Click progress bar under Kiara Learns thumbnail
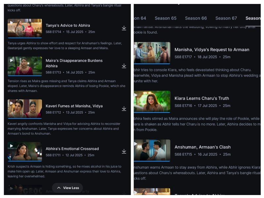The height and width of the screenshot is (198, 264). point(152,113)
